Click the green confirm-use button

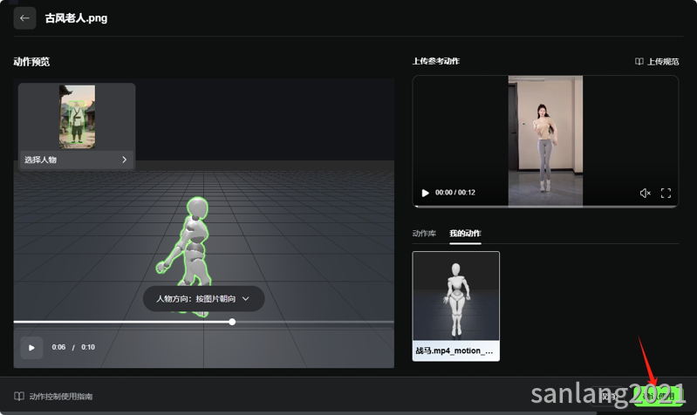tap(658, 396)
